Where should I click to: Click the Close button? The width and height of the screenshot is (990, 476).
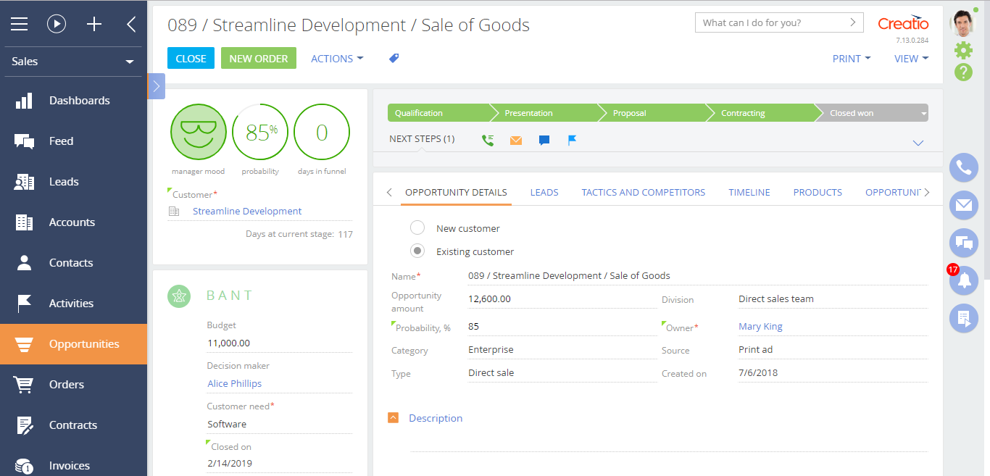coord(191,59)
